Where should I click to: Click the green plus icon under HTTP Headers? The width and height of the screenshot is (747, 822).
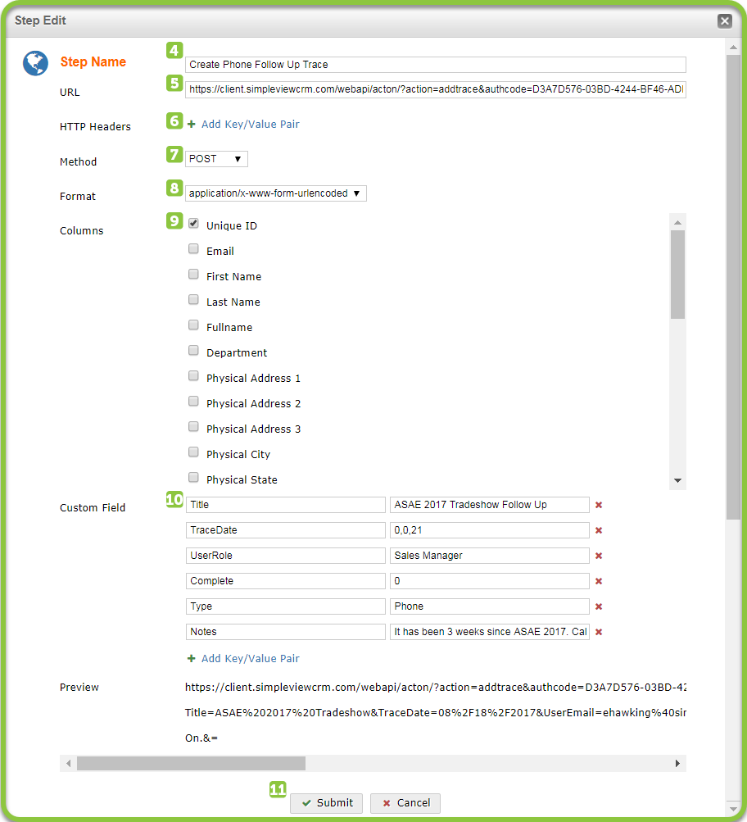coord(191,125)
